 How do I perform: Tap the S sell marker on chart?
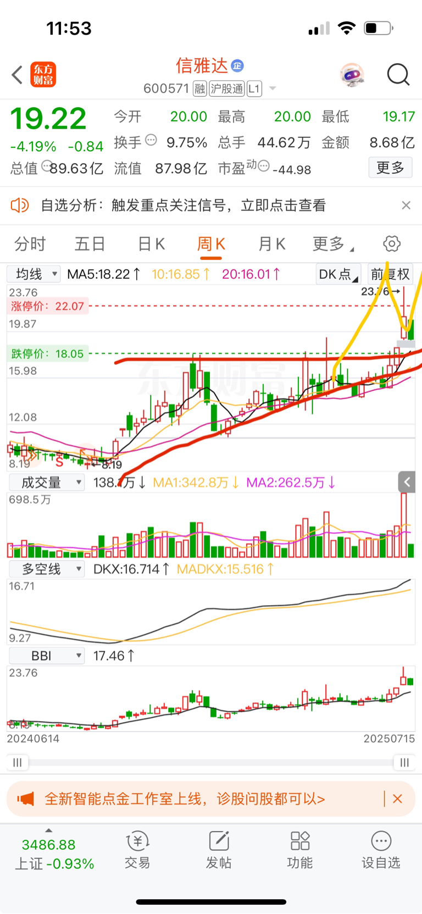point(59,461)
